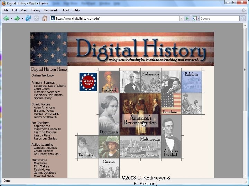Open the Lesson Plans link
Image resolution: width=249 pixels, height=186 pixels.
(42, 135)
